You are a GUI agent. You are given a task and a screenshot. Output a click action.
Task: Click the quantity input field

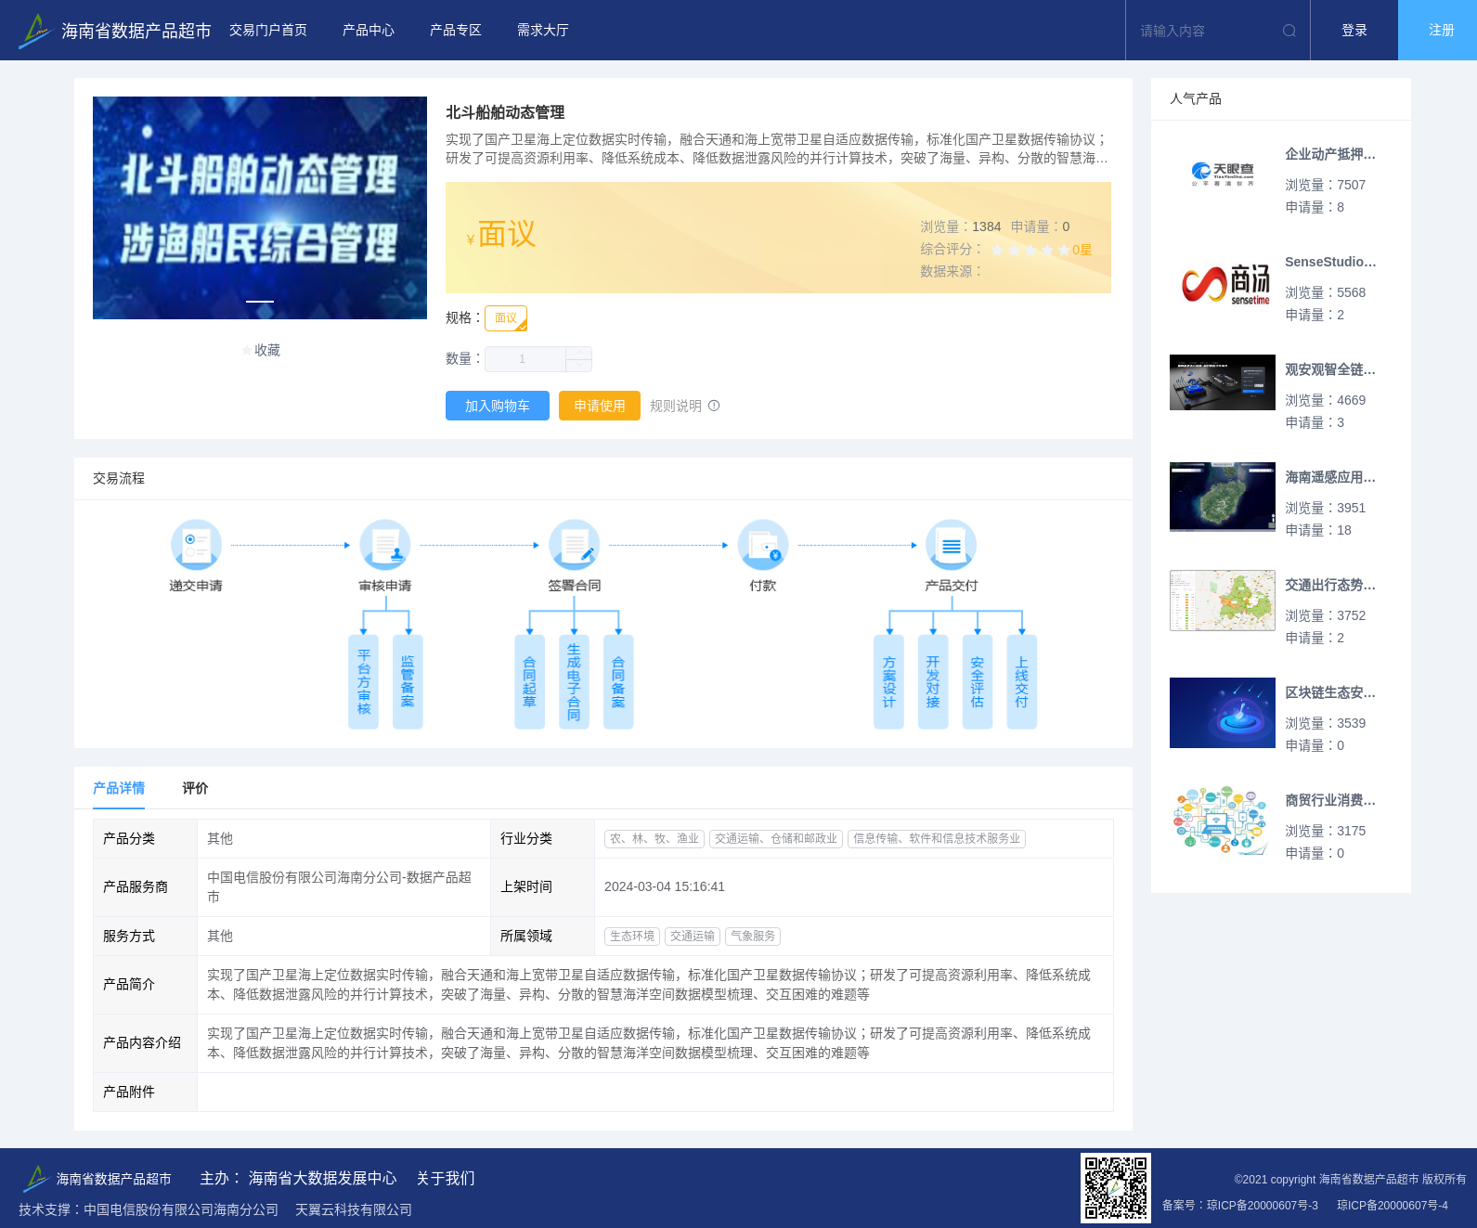(x=525, y=359)
